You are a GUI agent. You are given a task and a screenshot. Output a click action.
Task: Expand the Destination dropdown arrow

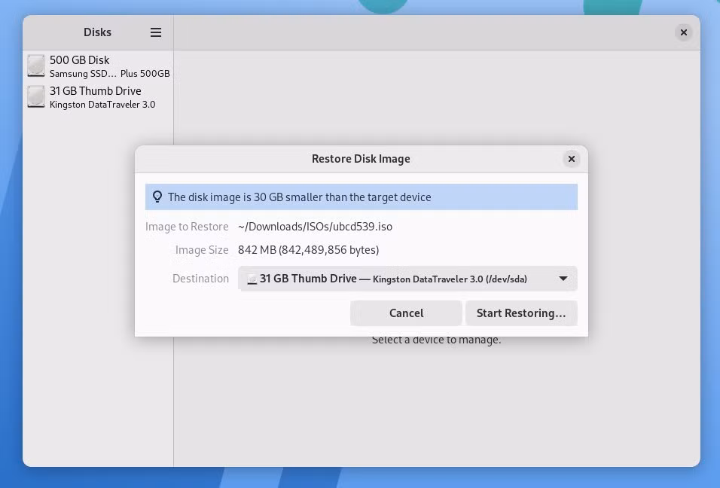tap(563, 279)
